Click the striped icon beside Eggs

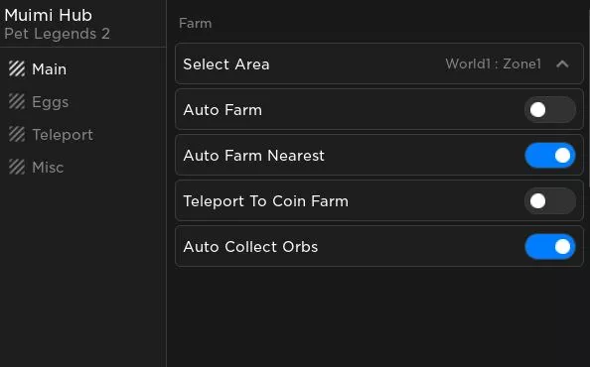17,102
